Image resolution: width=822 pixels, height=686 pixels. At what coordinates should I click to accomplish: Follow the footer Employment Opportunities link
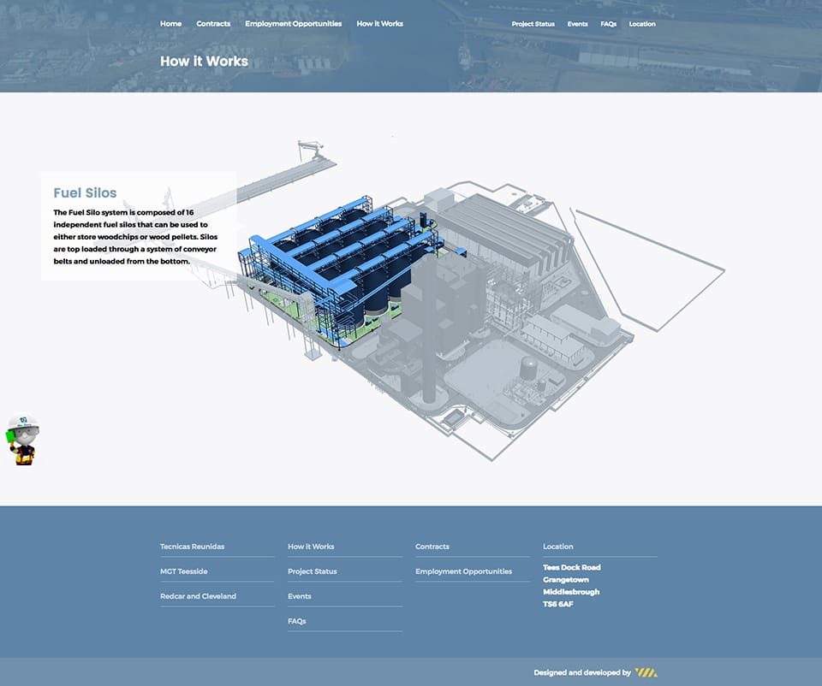(464, 571)
